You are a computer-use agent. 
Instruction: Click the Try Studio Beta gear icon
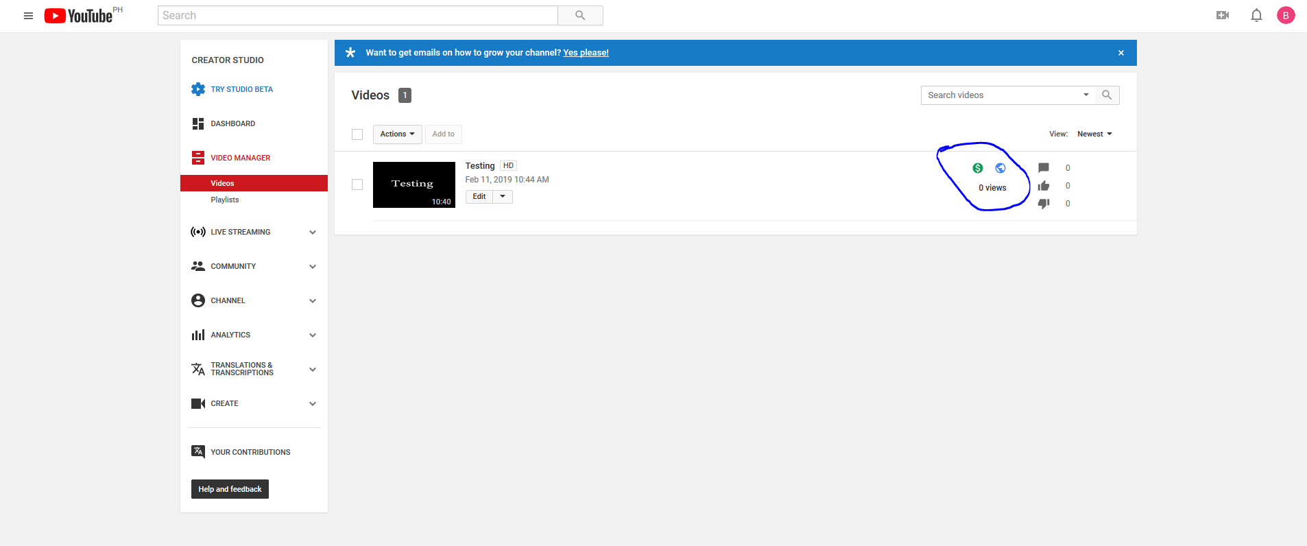198,89
